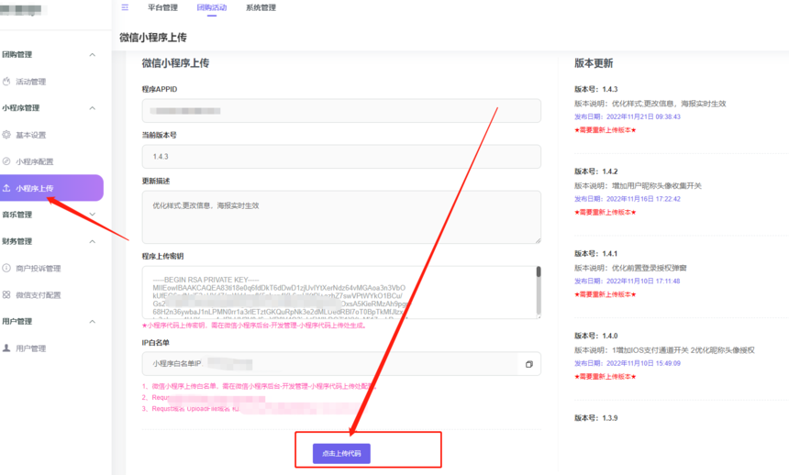Click the grid icon beside 微信支付配置
Image resolution: width=789 pixels, height=475 pixels.
coord(6,294)
